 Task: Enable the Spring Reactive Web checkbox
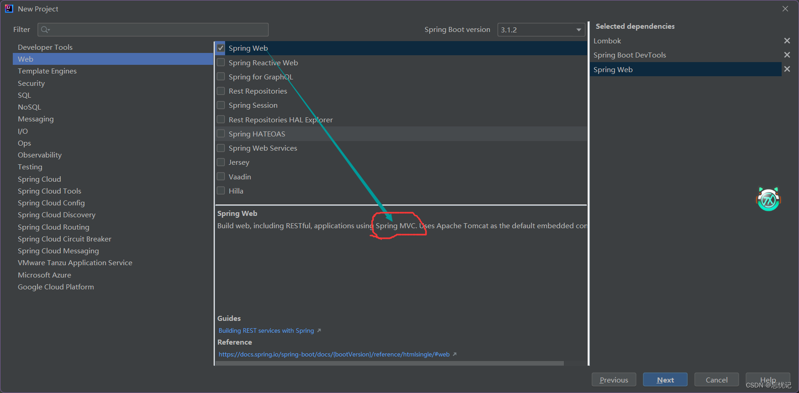[x=221, y=62]
